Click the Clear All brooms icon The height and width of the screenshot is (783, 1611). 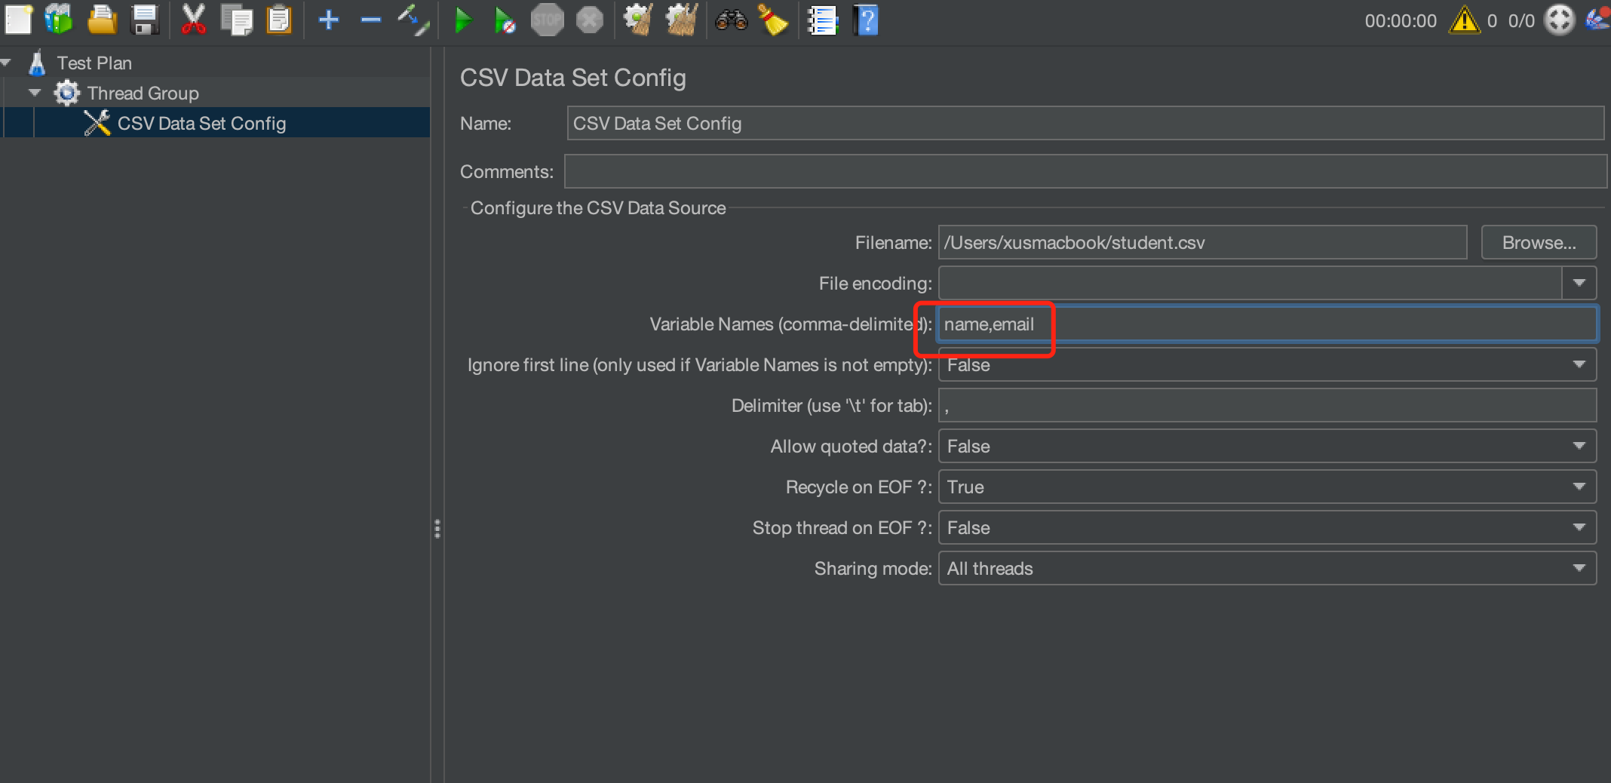pyautogui.click(x=680, y=20)
